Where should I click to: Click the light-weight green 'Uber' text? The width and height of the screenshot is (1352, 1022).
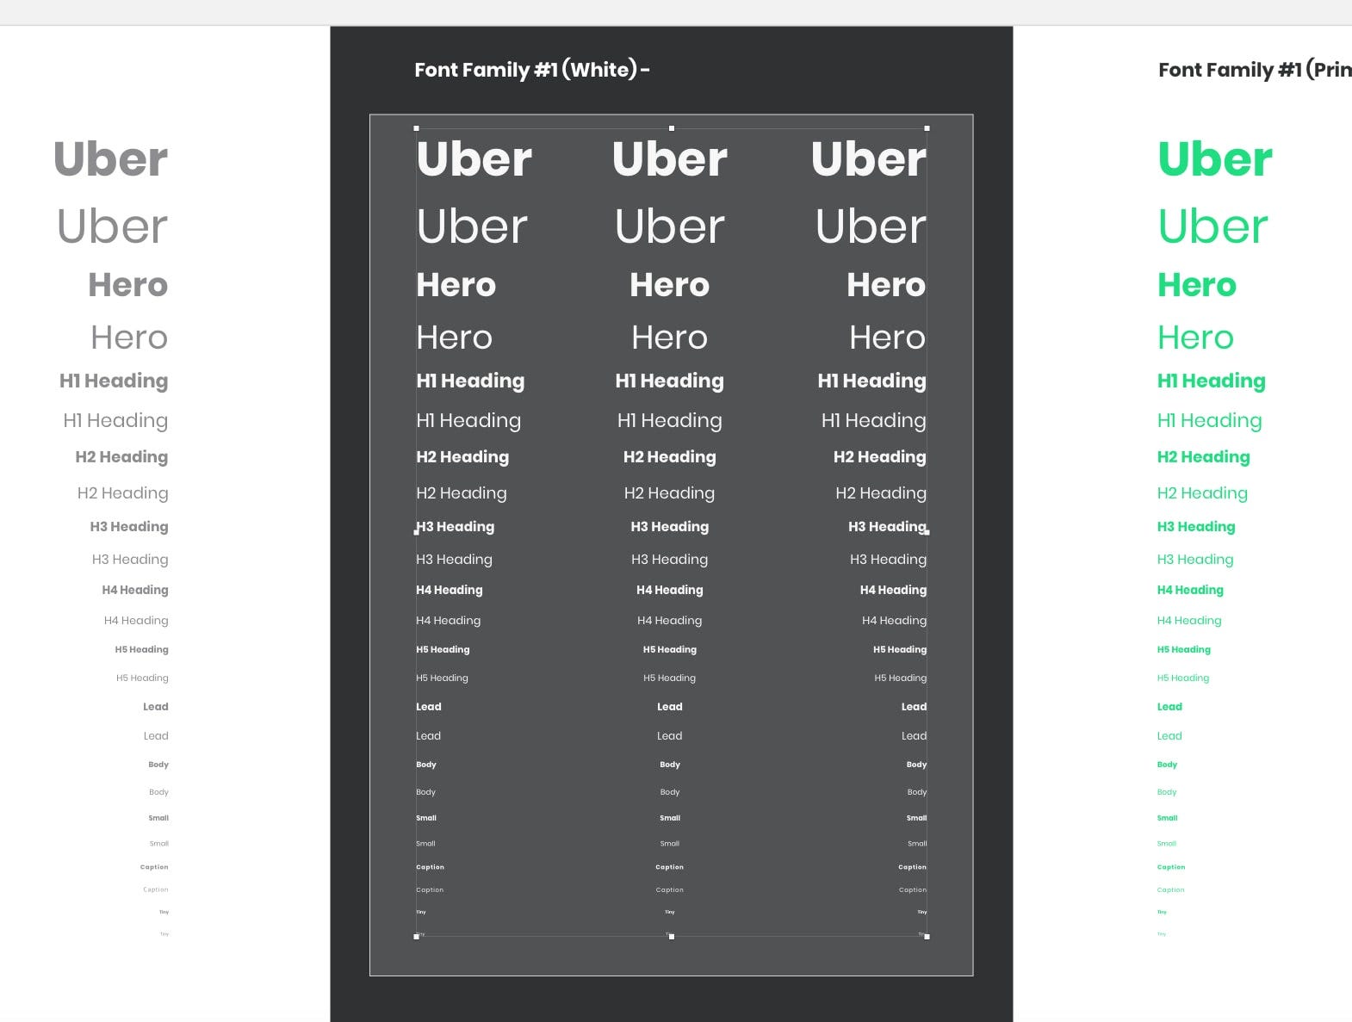pos(1212,226)
